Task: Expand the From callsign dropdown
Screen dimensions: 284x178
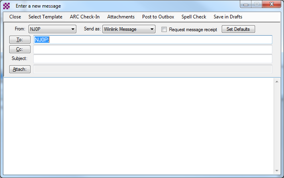Action: pyautogui.click(x=73, y=29)
